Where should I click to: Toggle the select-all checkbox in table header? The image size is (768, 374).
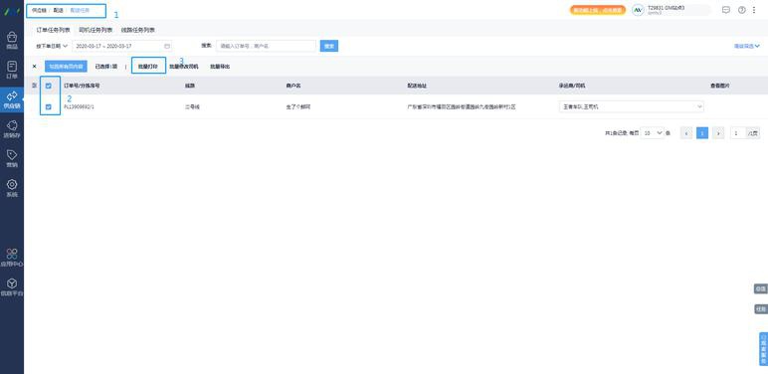coord(48,86)
